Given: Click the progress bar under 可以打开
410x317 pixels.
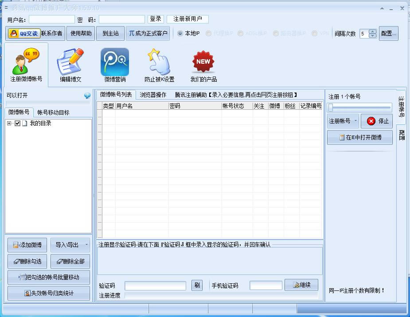Looking at the screenshot, I should tap(48, 103).
